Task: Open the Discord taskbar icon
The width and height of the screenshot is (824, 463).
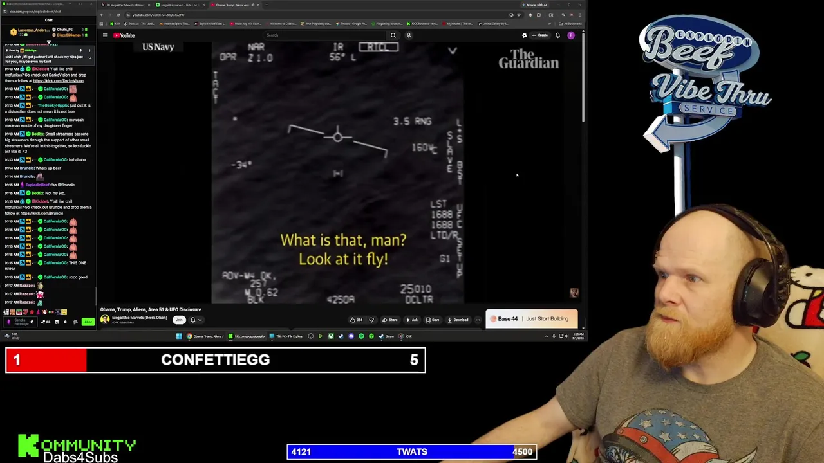Action: tap(351, 336)
